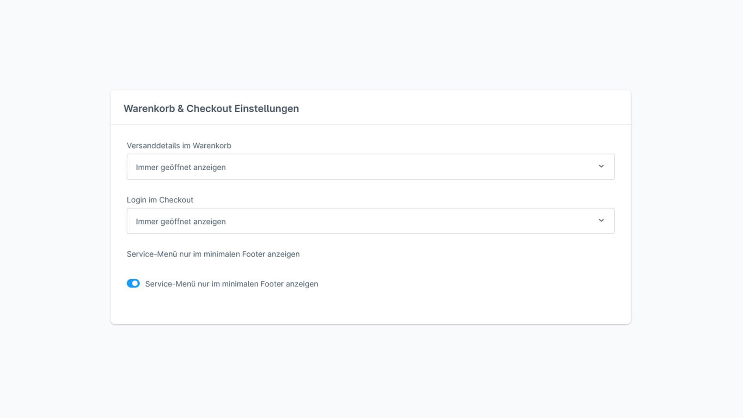Open the Versanddetails im Warenkorb dropdown

[x=370, y=167]
